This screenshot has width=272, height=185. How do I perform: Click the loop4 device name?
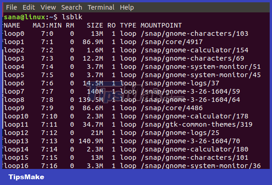click(14, 67)
